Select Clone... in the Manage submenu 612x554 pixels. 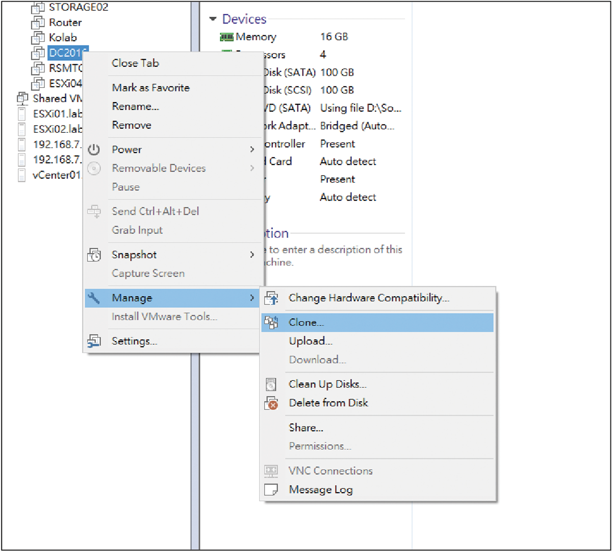pos(377,323)
